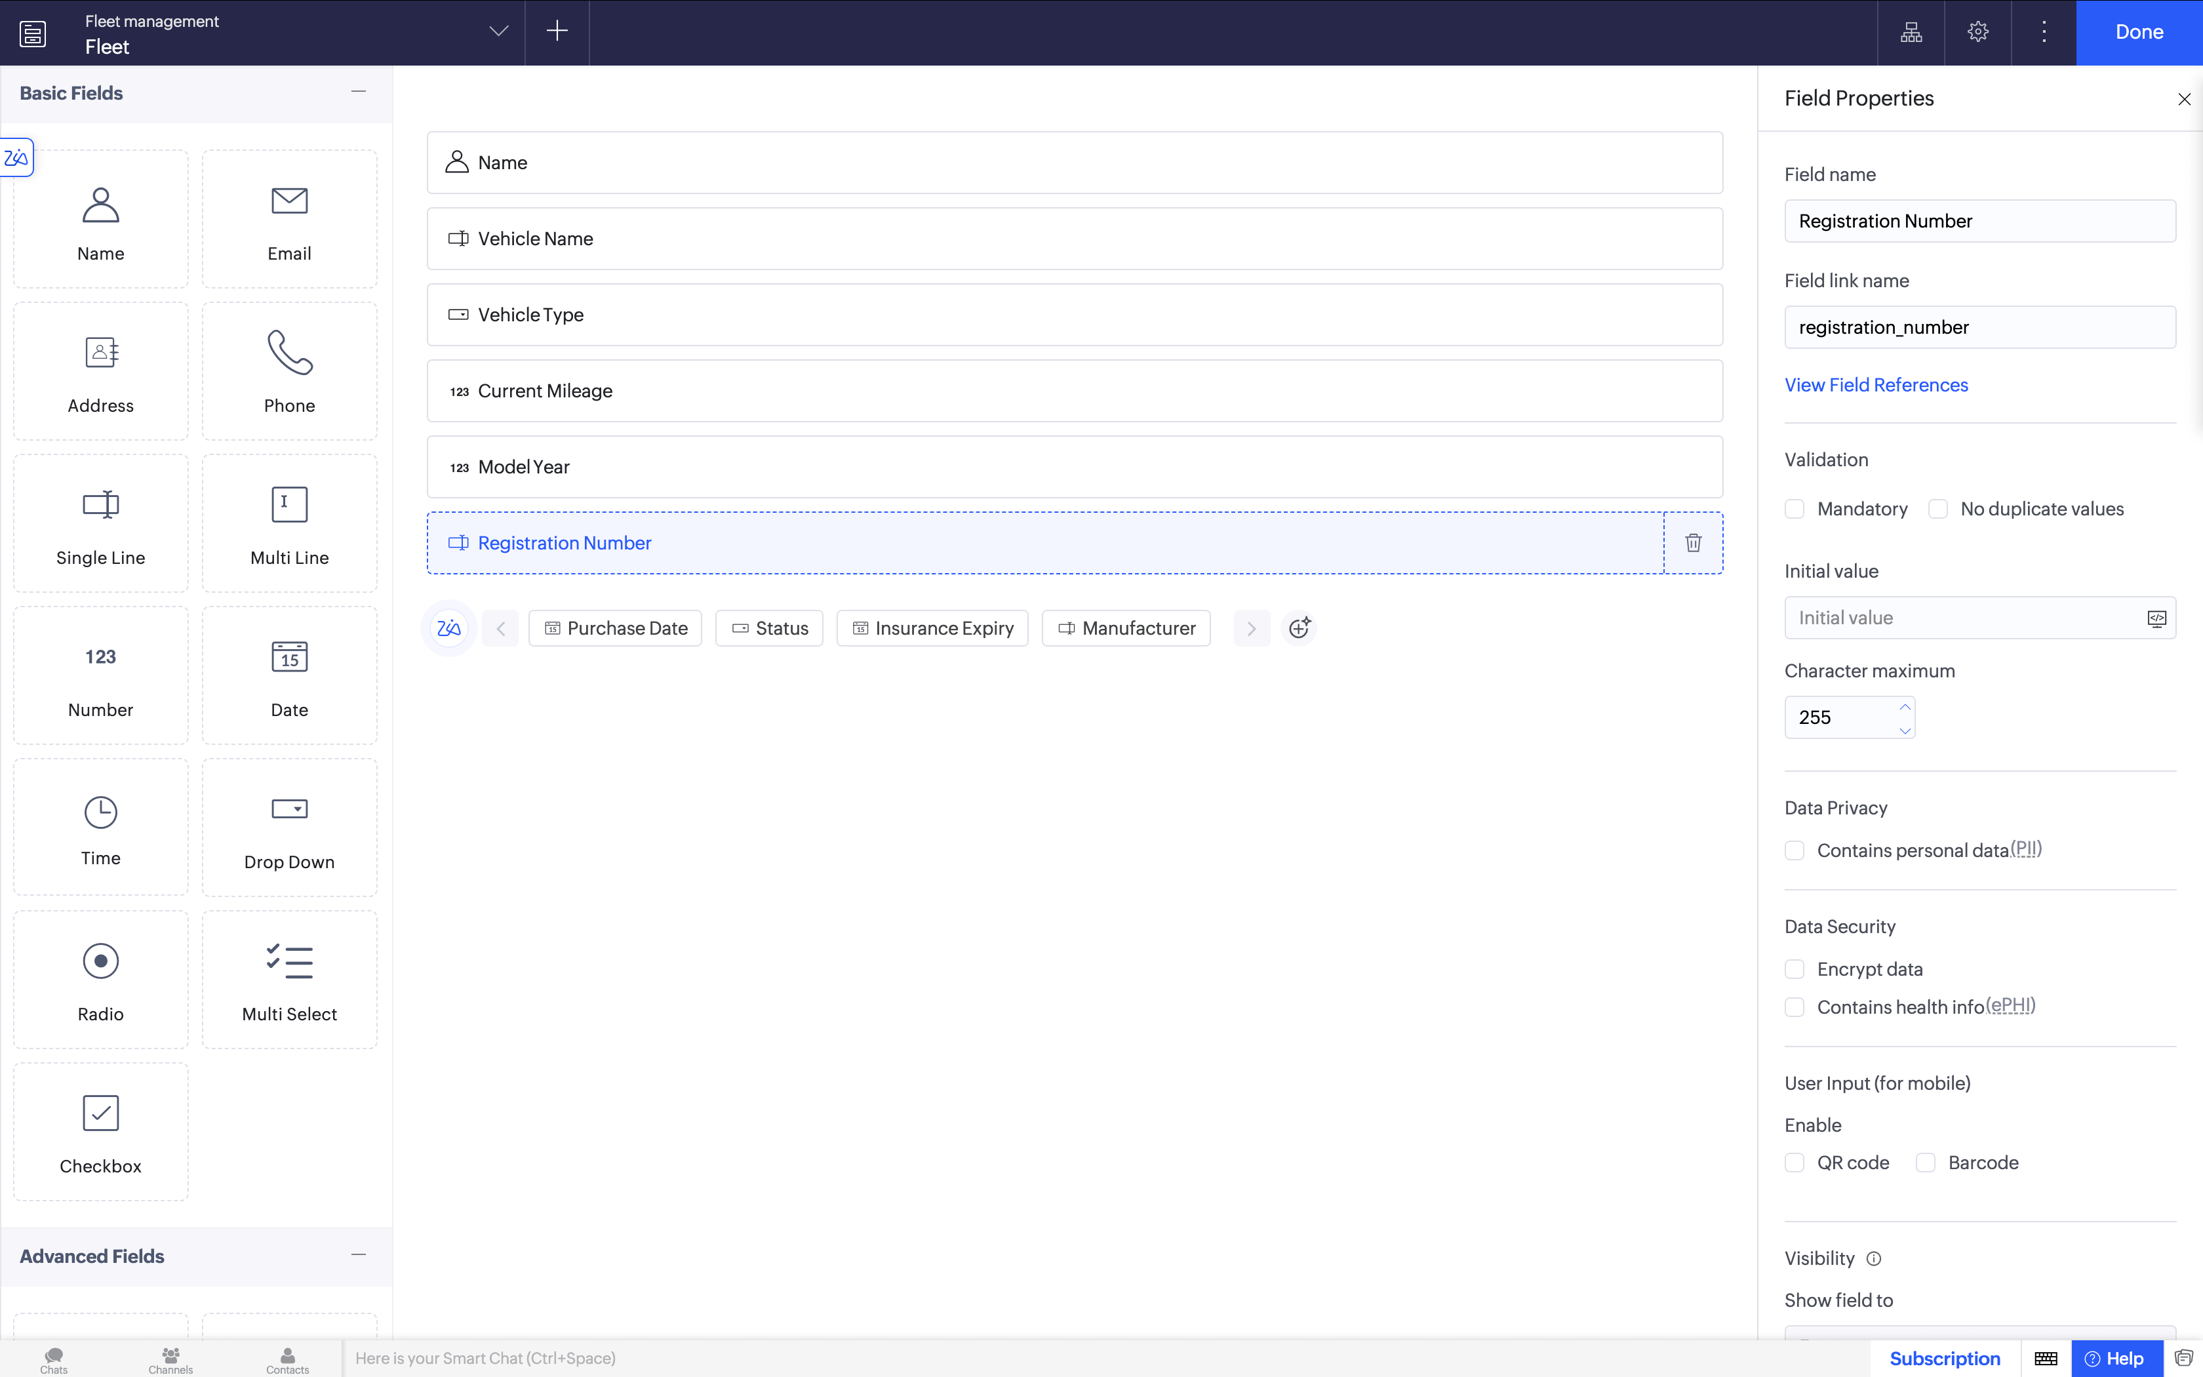Add the Number basic field
Viewport: 2203px width, 1377px height.
click(x=100, y=676)
